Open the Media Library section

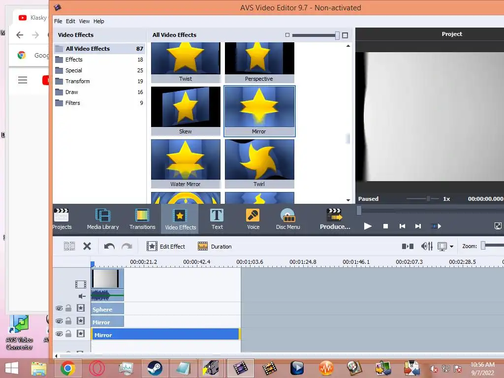[x=103, y=219]
